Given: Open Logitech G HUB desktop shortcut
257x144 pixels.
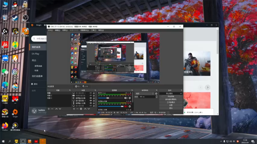Looking at the screenshot, I should pyautogui.click(x=5, y=33).
